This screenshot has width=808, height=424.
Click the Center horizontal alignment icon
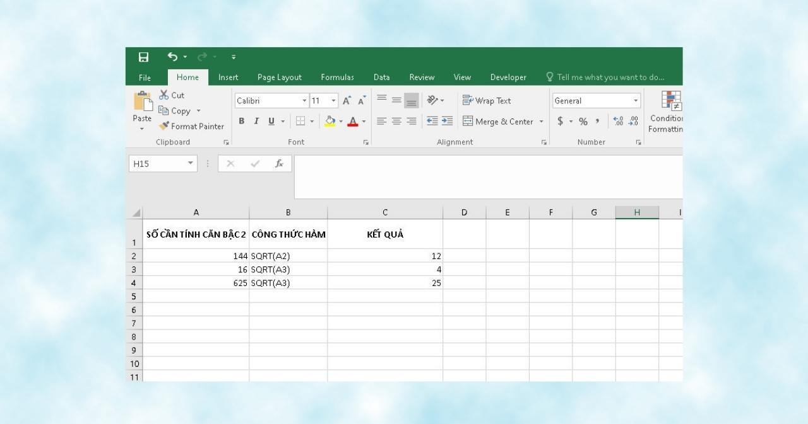coord(396,122)
